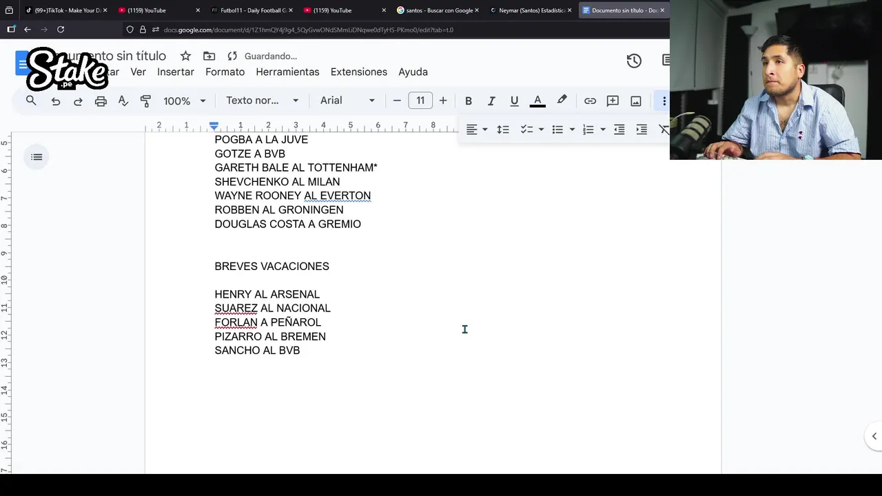Reload the browser page
The image size is (882, 496).
click(61, 30)
